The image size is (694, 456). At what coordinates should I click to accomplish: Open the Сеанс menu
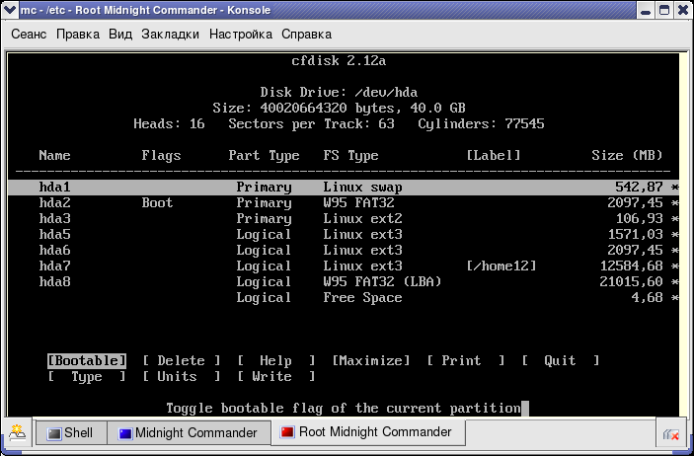[29, 35]
